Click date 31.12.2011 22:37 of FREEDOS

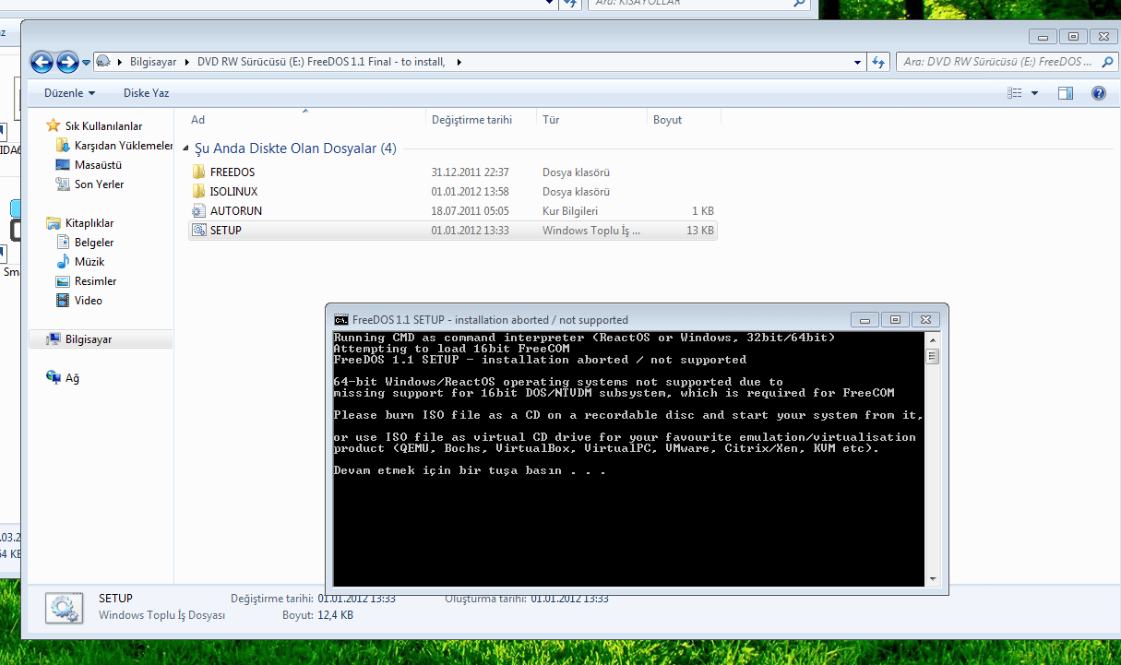tap(470, 172)
